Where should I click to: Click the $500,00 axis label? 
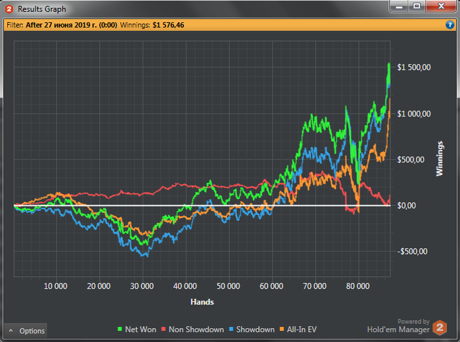[411, 160]
